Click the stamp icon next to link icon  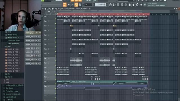point(80,5)
